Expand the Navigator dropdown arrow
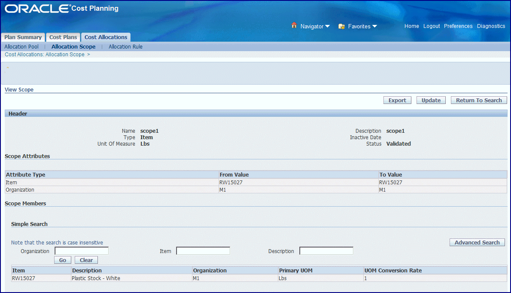This screenshot has width=511, height=293. (328, 26)
